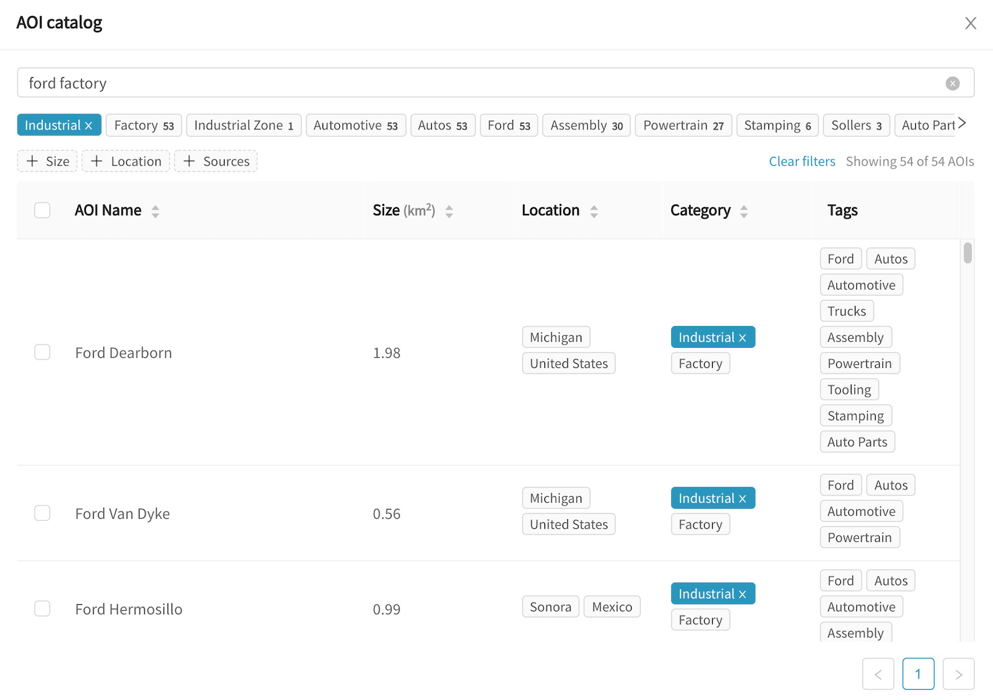Select all AOIs with header checkbox
993x700 pixels.
[x=42, y=210]
